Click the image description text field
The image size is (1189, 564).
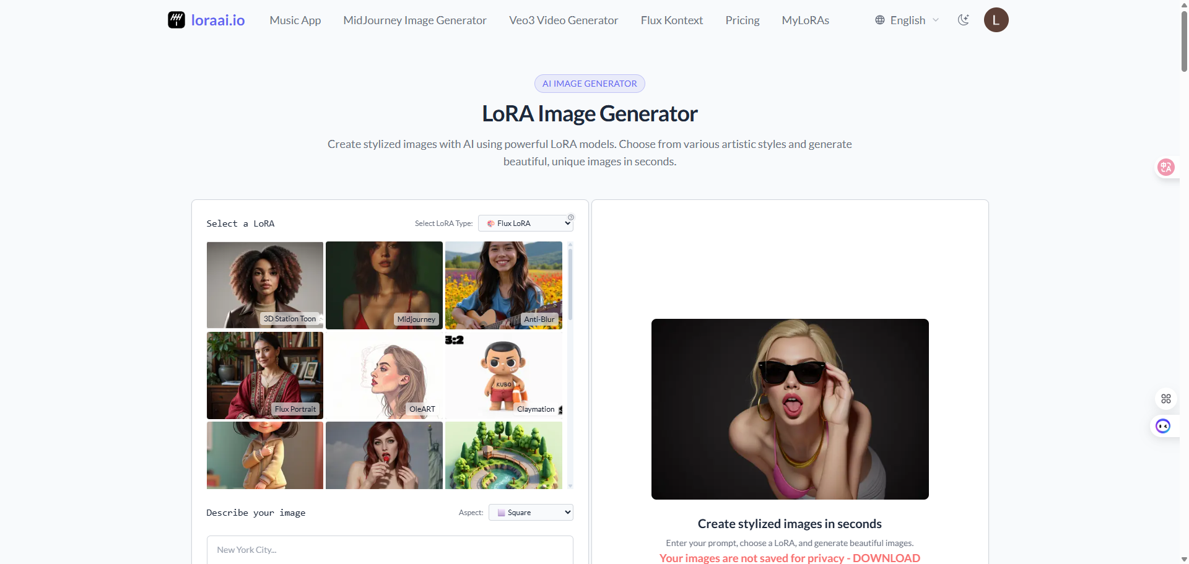390,550
